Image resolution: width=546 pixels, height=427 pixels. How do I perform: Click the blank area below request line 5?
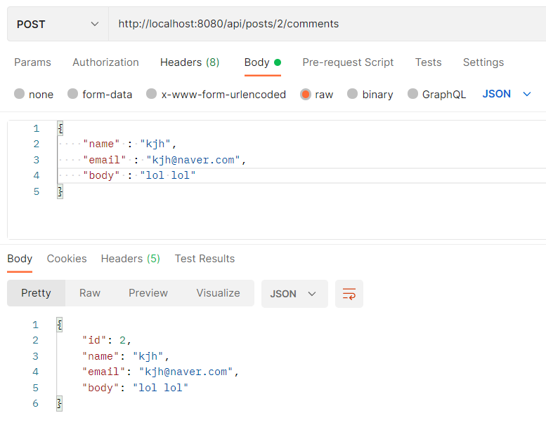pyautogui.click(x=278, y=219)
